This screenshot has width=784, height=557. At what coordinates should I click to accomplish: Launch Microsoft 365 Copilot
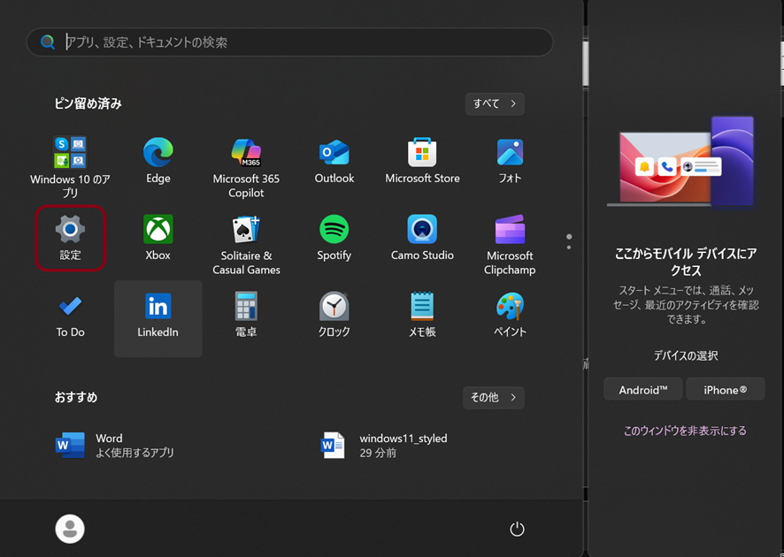(246, 161)
